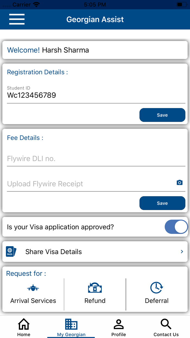190x338 pixels.
Task: Open the Share Visa Details row
Action: pos(95,252)
